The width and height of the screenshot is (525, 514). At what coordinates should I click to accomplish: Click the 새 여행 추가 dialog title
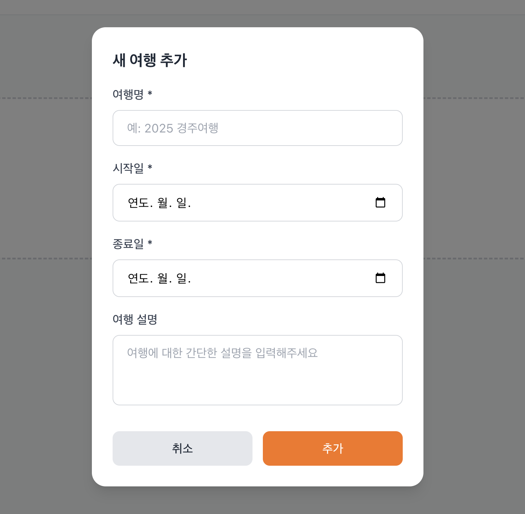point(150,60)
